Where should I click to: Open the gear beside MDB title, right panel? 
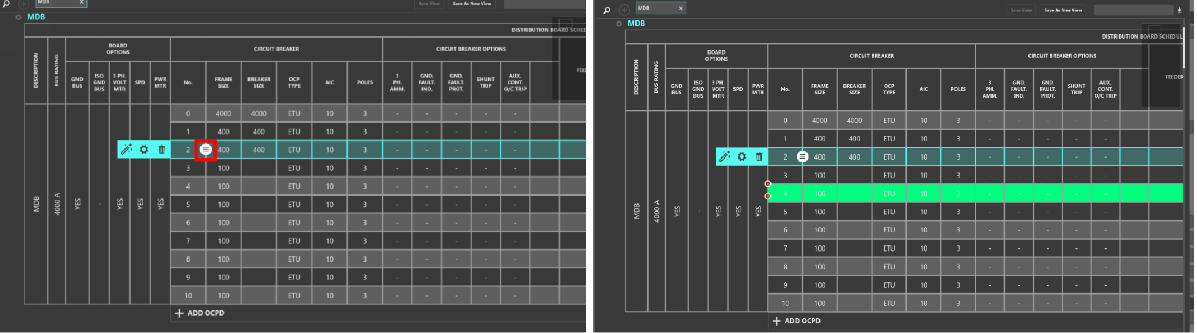click(x=618, y=23)
